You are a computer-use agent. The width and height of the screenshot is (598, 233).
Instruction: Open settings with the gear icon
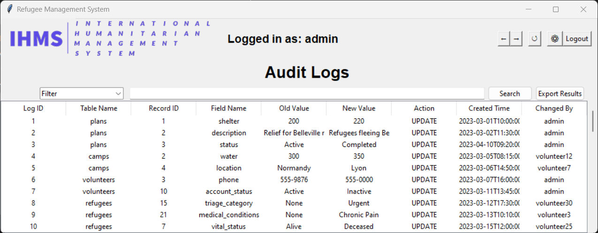[x=555, y=39]
